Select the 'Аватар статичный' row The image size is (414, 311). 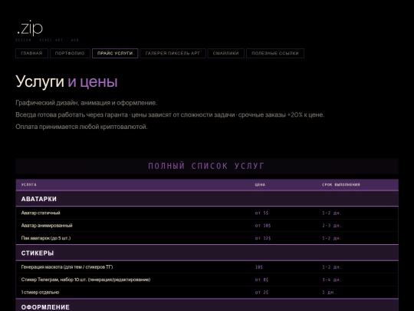[x=207, y=213]
